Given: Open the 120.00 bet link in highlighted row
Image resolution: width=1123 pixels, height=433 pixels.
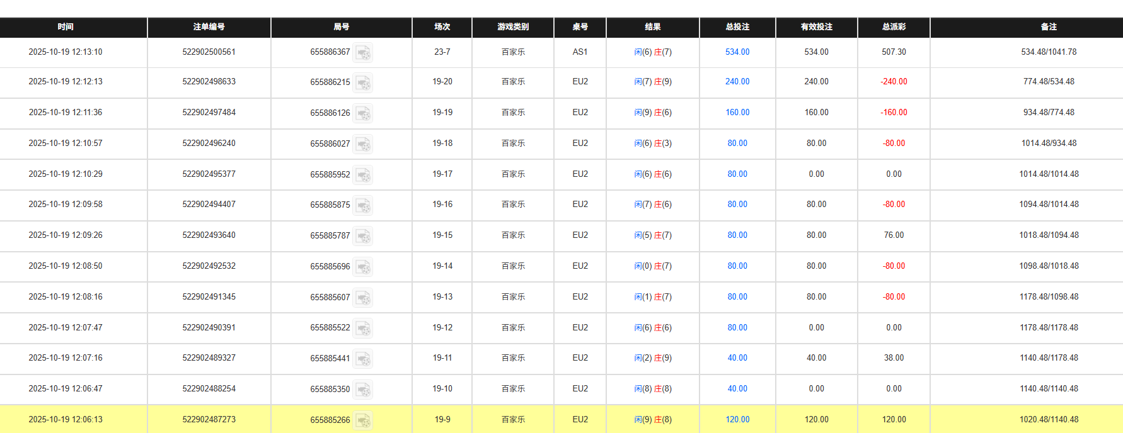Looking at the screenshot, I should pyautogui.click(x=737, y=420).
